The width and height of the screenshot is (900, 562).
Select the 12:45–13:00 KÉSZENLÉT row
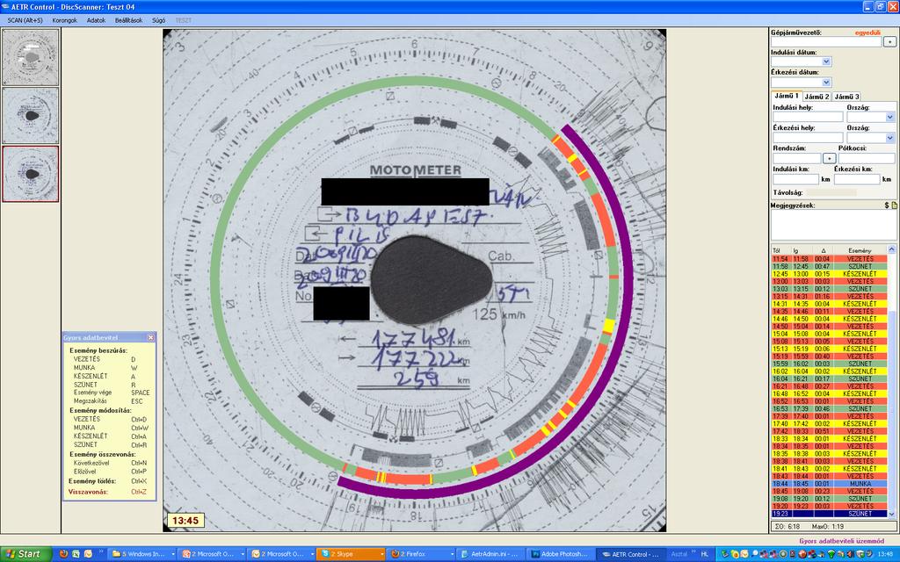point(830,274)
